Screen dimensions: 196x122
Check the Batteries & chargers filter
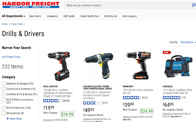click(4, 84)
